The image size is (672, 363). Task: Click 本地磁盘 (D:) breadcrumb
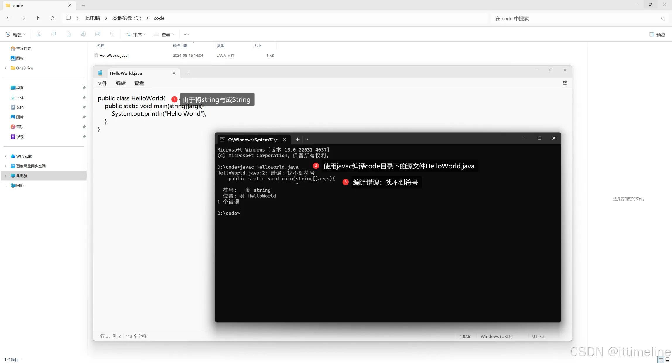click(x=126, y=18)
